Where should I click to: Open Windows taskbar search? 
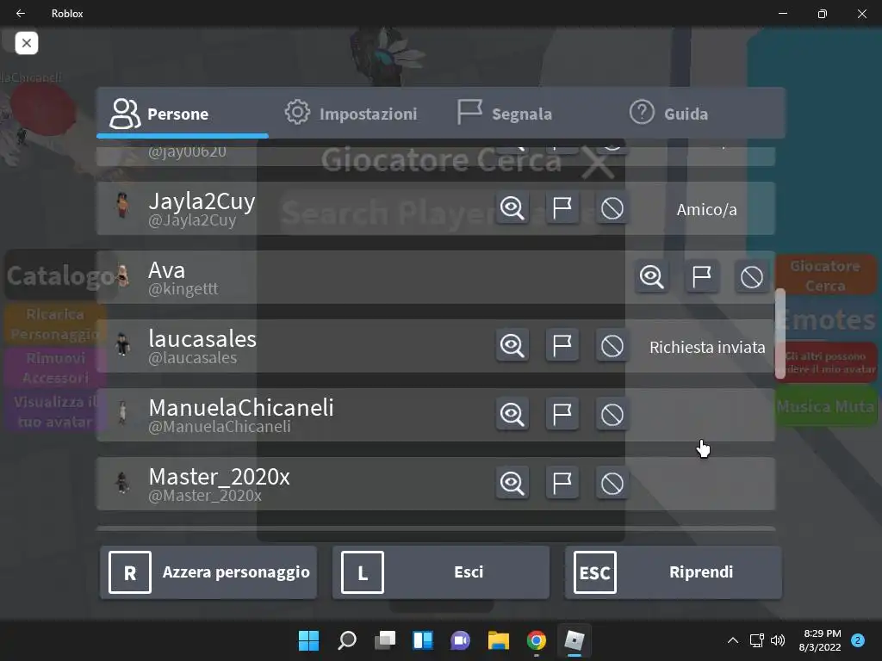(x=347, y=640)
